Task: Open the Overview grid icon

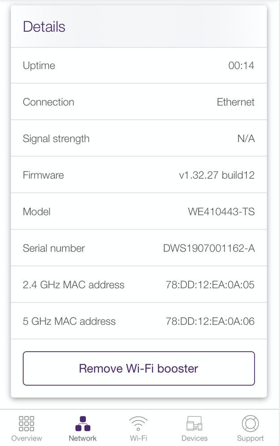Action: 26,423
